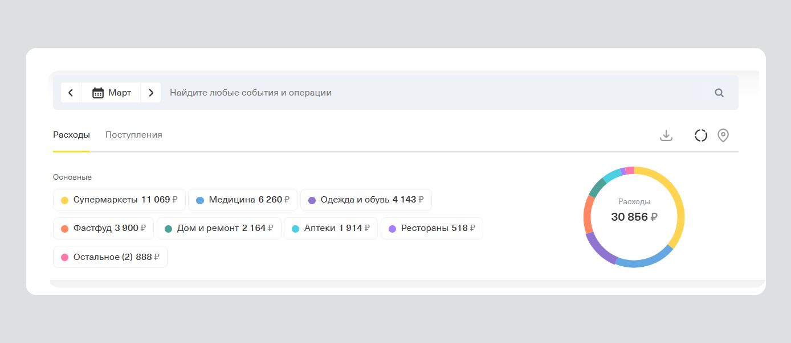Select the Супермаркеты 11 069 ₽ category chip
This screenshot has height=343, width=791.
tap(119, 200)
